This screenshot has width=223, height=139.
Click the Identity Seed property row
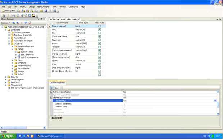click(x=135, y=107)
